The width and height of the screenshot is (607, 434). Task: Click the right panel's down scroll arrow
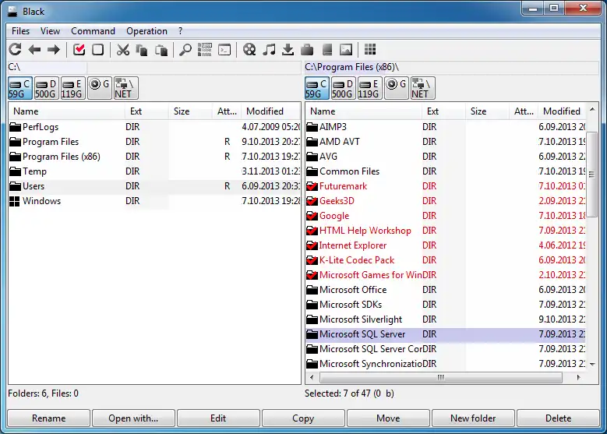[592, 365]
